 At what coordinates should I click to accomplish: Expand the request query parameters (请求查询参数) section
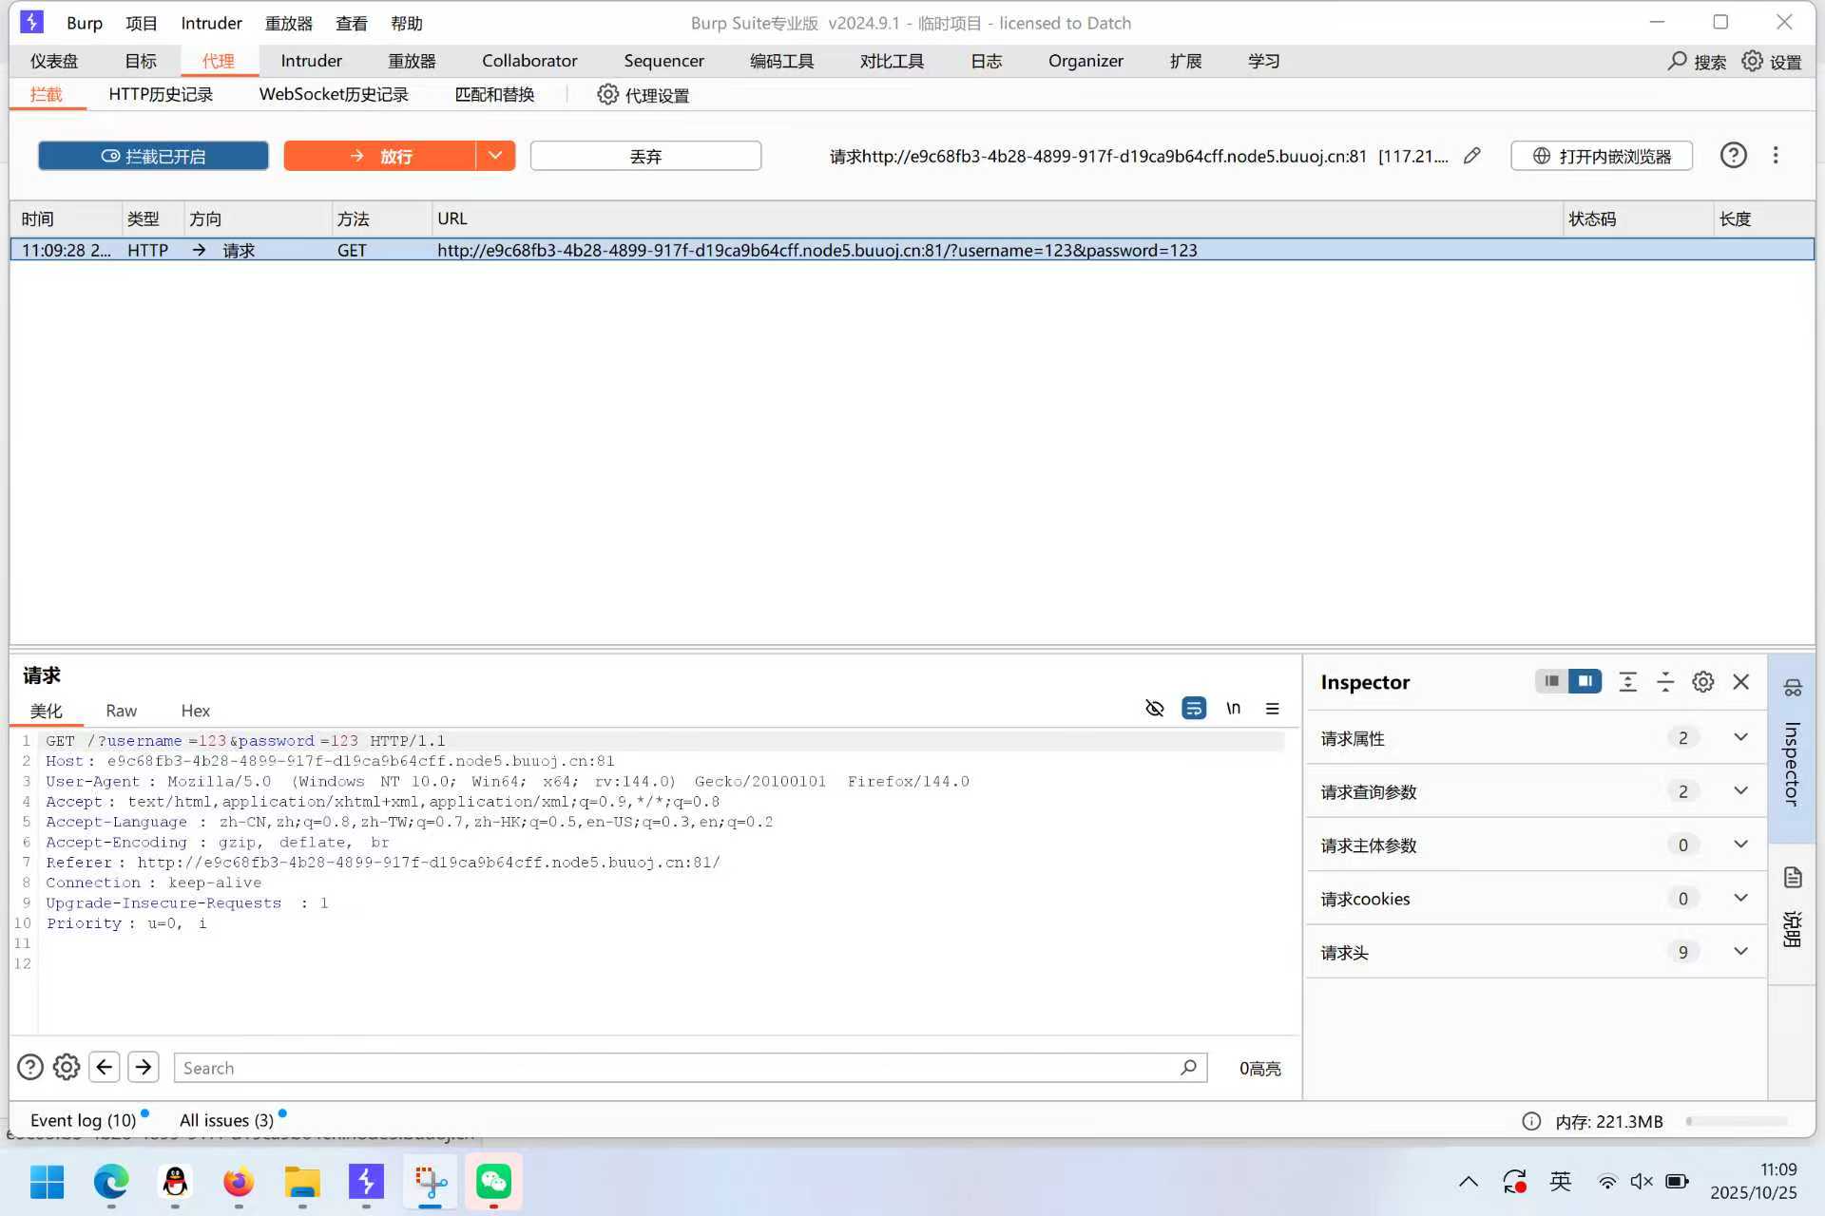[1739, 791]
